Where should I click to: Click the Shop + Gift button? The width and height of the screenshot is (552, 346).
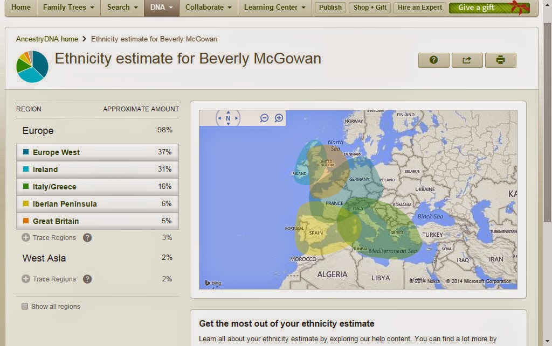coord(370,8)
